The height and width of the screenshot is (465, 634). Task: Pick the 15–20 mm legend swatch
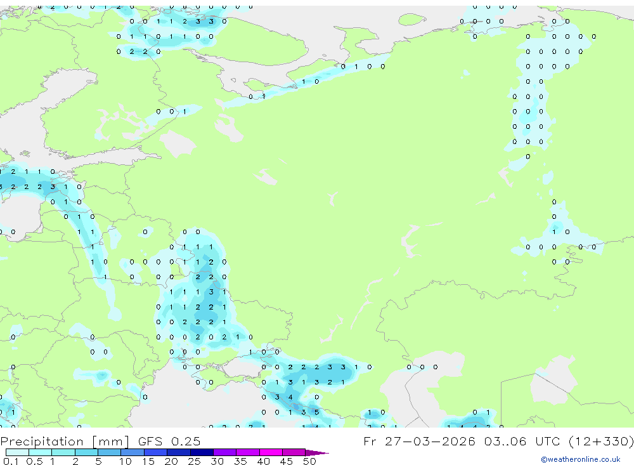[156, 452]
